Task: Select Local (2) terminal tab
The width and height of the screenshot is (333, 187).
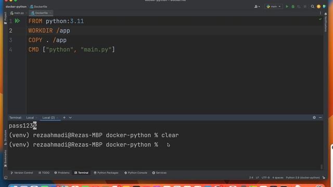Action: tap(48, 118)
